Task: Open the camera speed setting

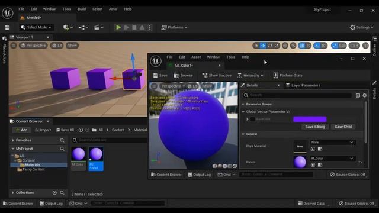Action: click(x=354, y=46)
